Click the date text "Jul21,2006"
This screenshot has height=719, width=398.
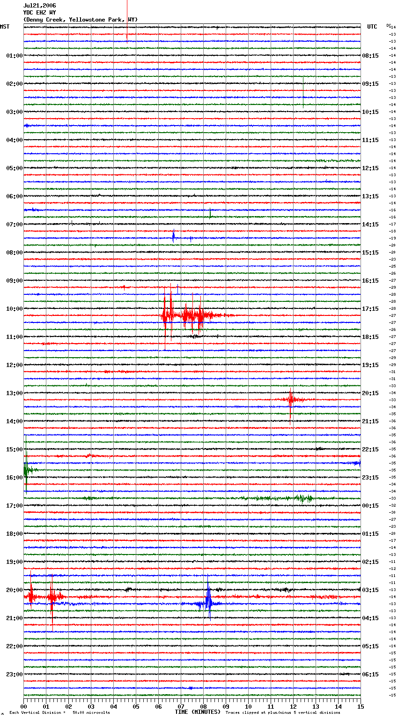click(x=39, y=6)
